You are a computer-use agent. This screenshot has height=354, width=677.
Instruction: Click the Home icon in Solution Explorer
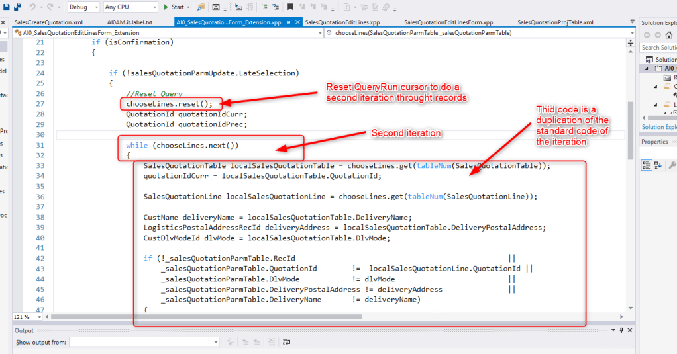click(669, 35)
